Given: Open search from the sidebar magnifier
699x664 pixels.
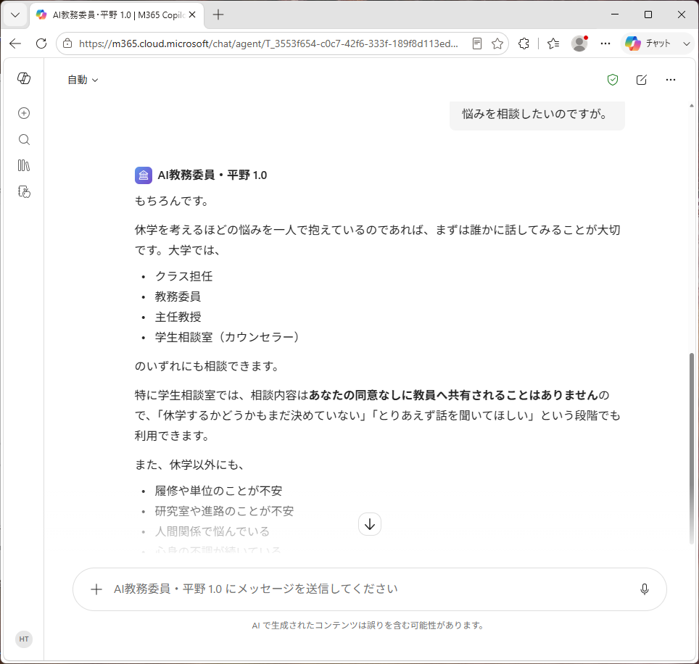Looking at the screenshot, I should coord(24,140).
